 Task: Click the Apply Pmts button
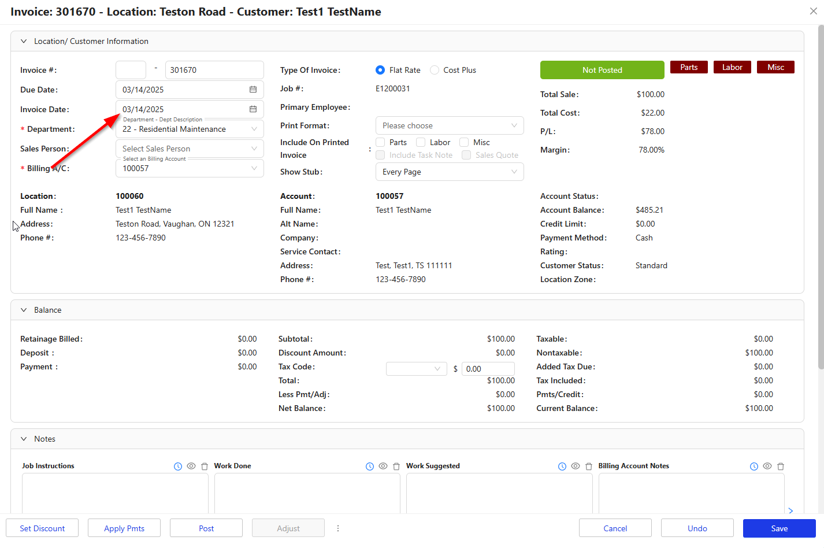[124, 528]
